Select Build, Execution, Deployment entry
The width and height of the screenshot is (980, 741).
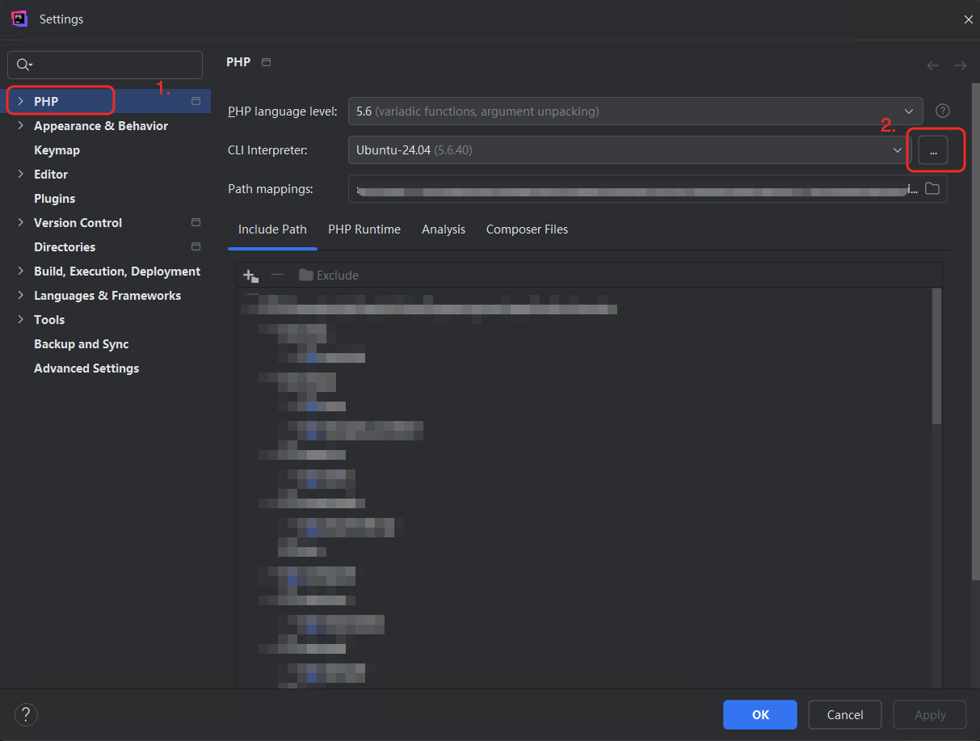[x=117, y=272]
